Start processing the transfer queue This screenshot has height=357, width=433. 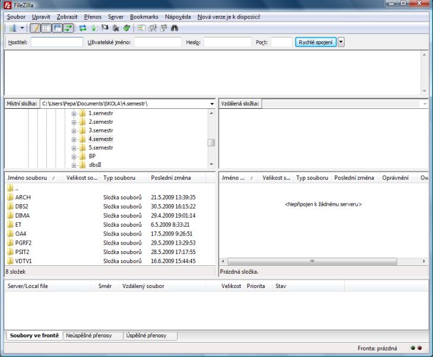94,28
